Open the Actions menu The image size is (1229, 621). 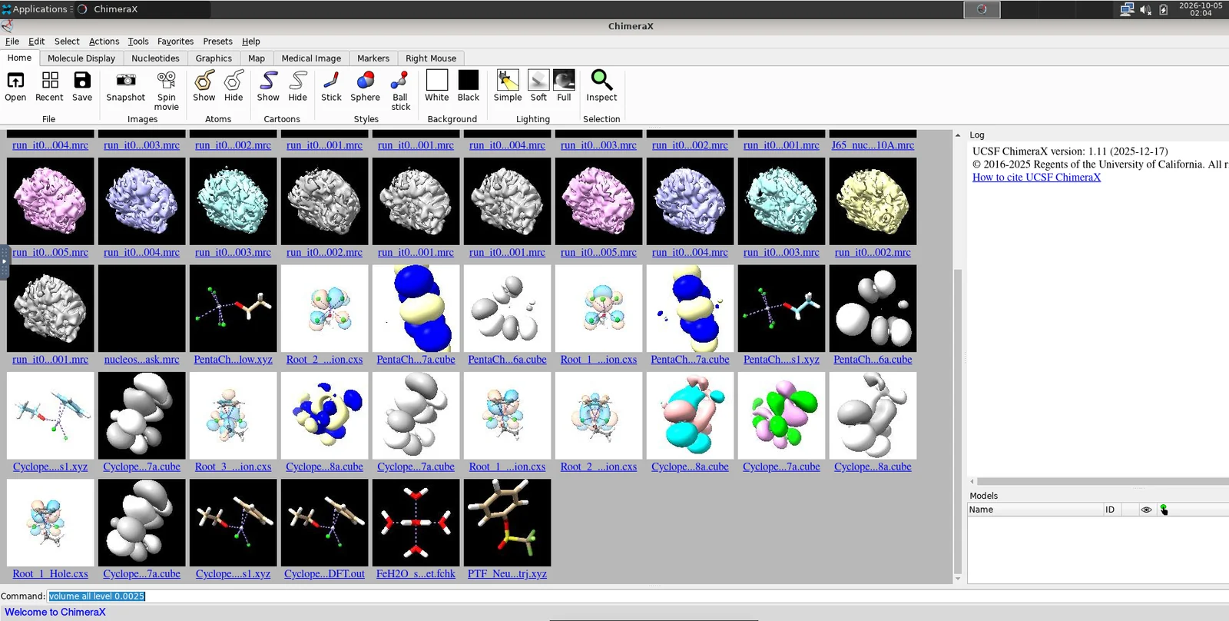104,42
